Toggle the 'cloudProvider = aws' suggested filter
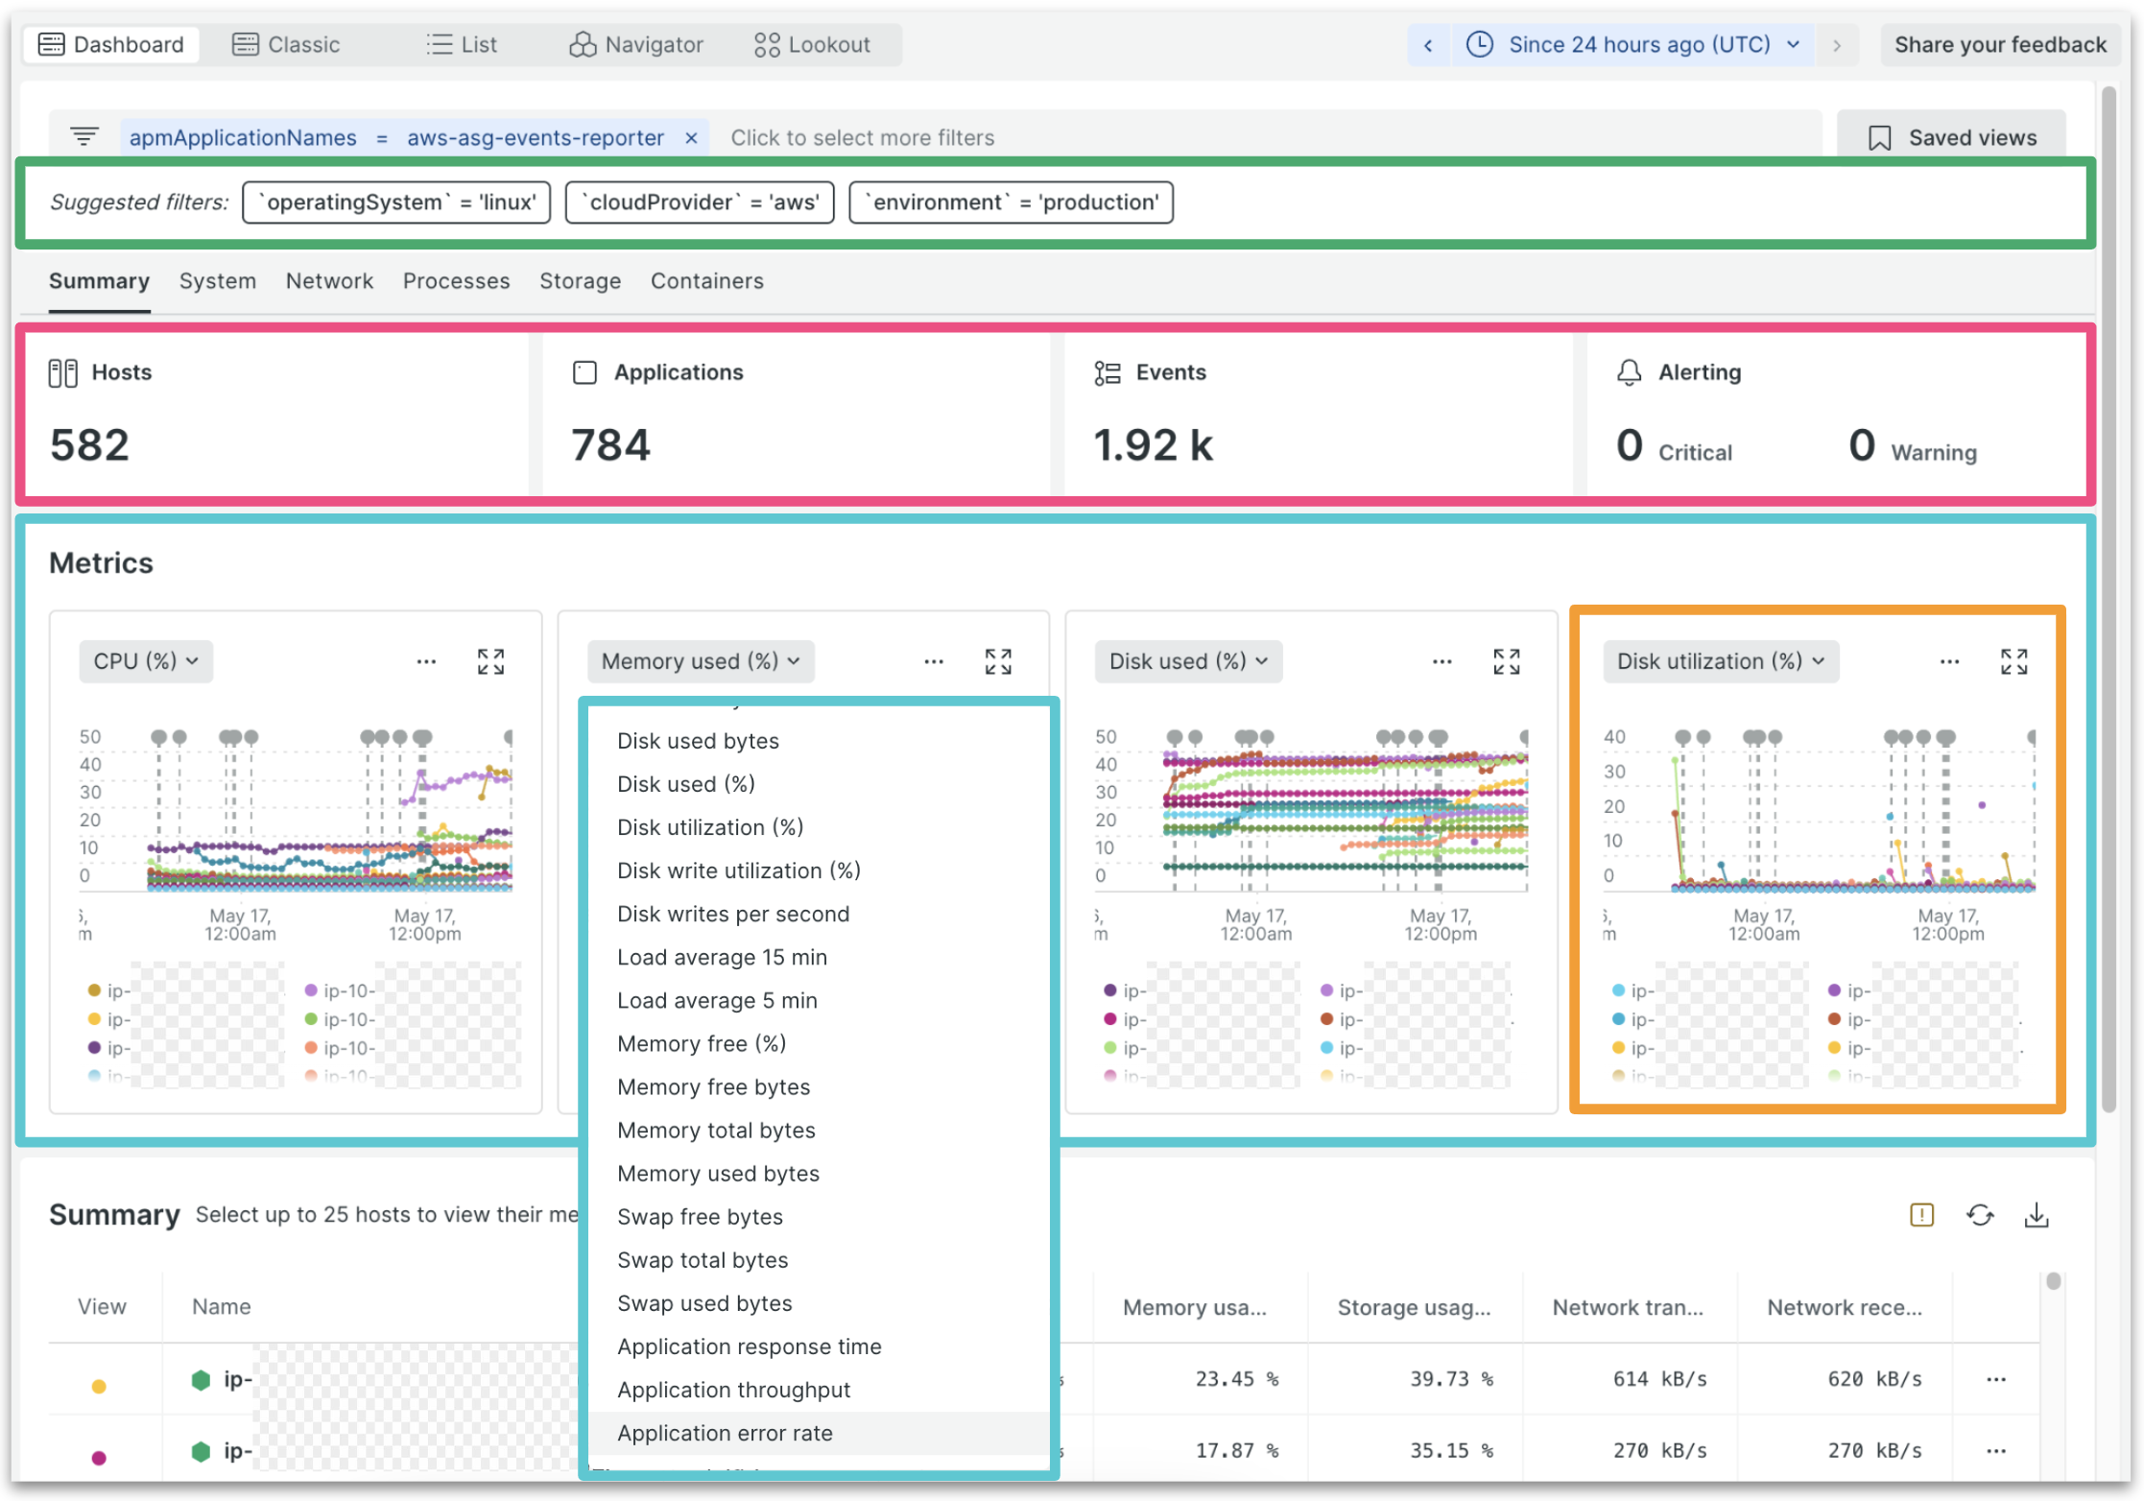The width and height of the screenshot is (2144, 1501). 703,203
